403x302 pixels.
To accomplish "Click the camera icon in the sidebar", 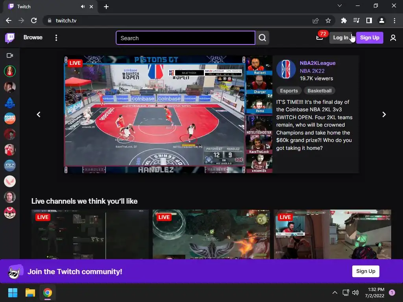I will point(10,55).
